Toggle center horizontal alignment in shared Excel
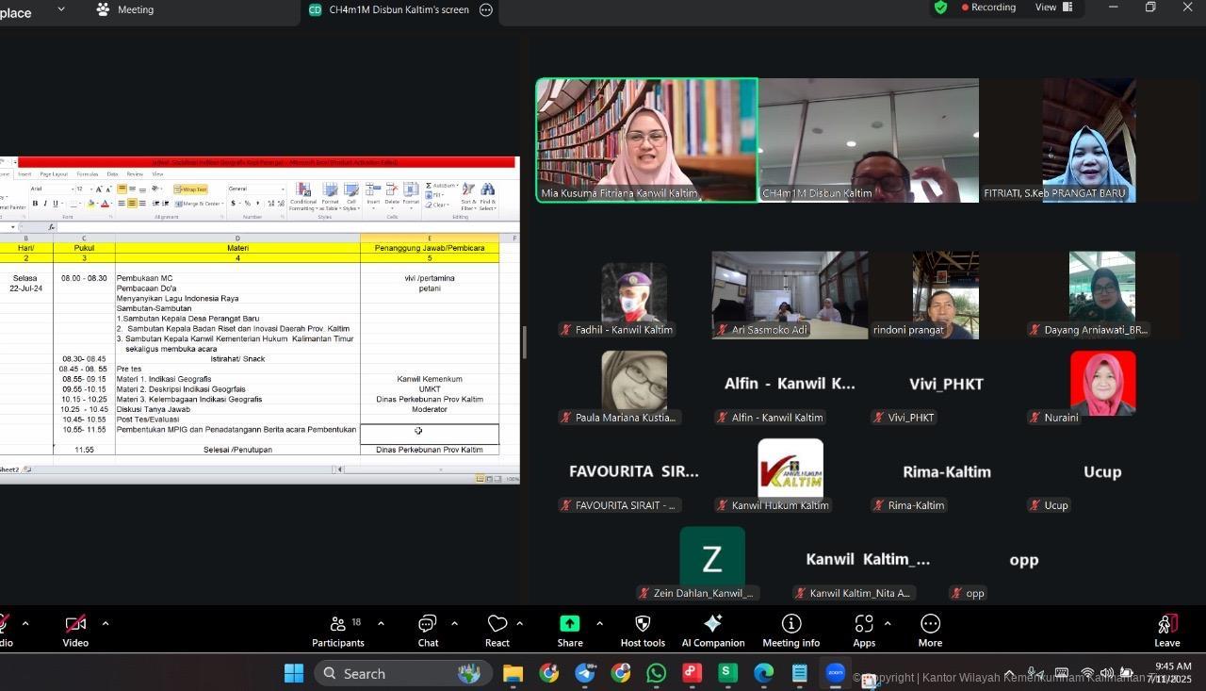 pyautogui.click(x=132, y=204)
